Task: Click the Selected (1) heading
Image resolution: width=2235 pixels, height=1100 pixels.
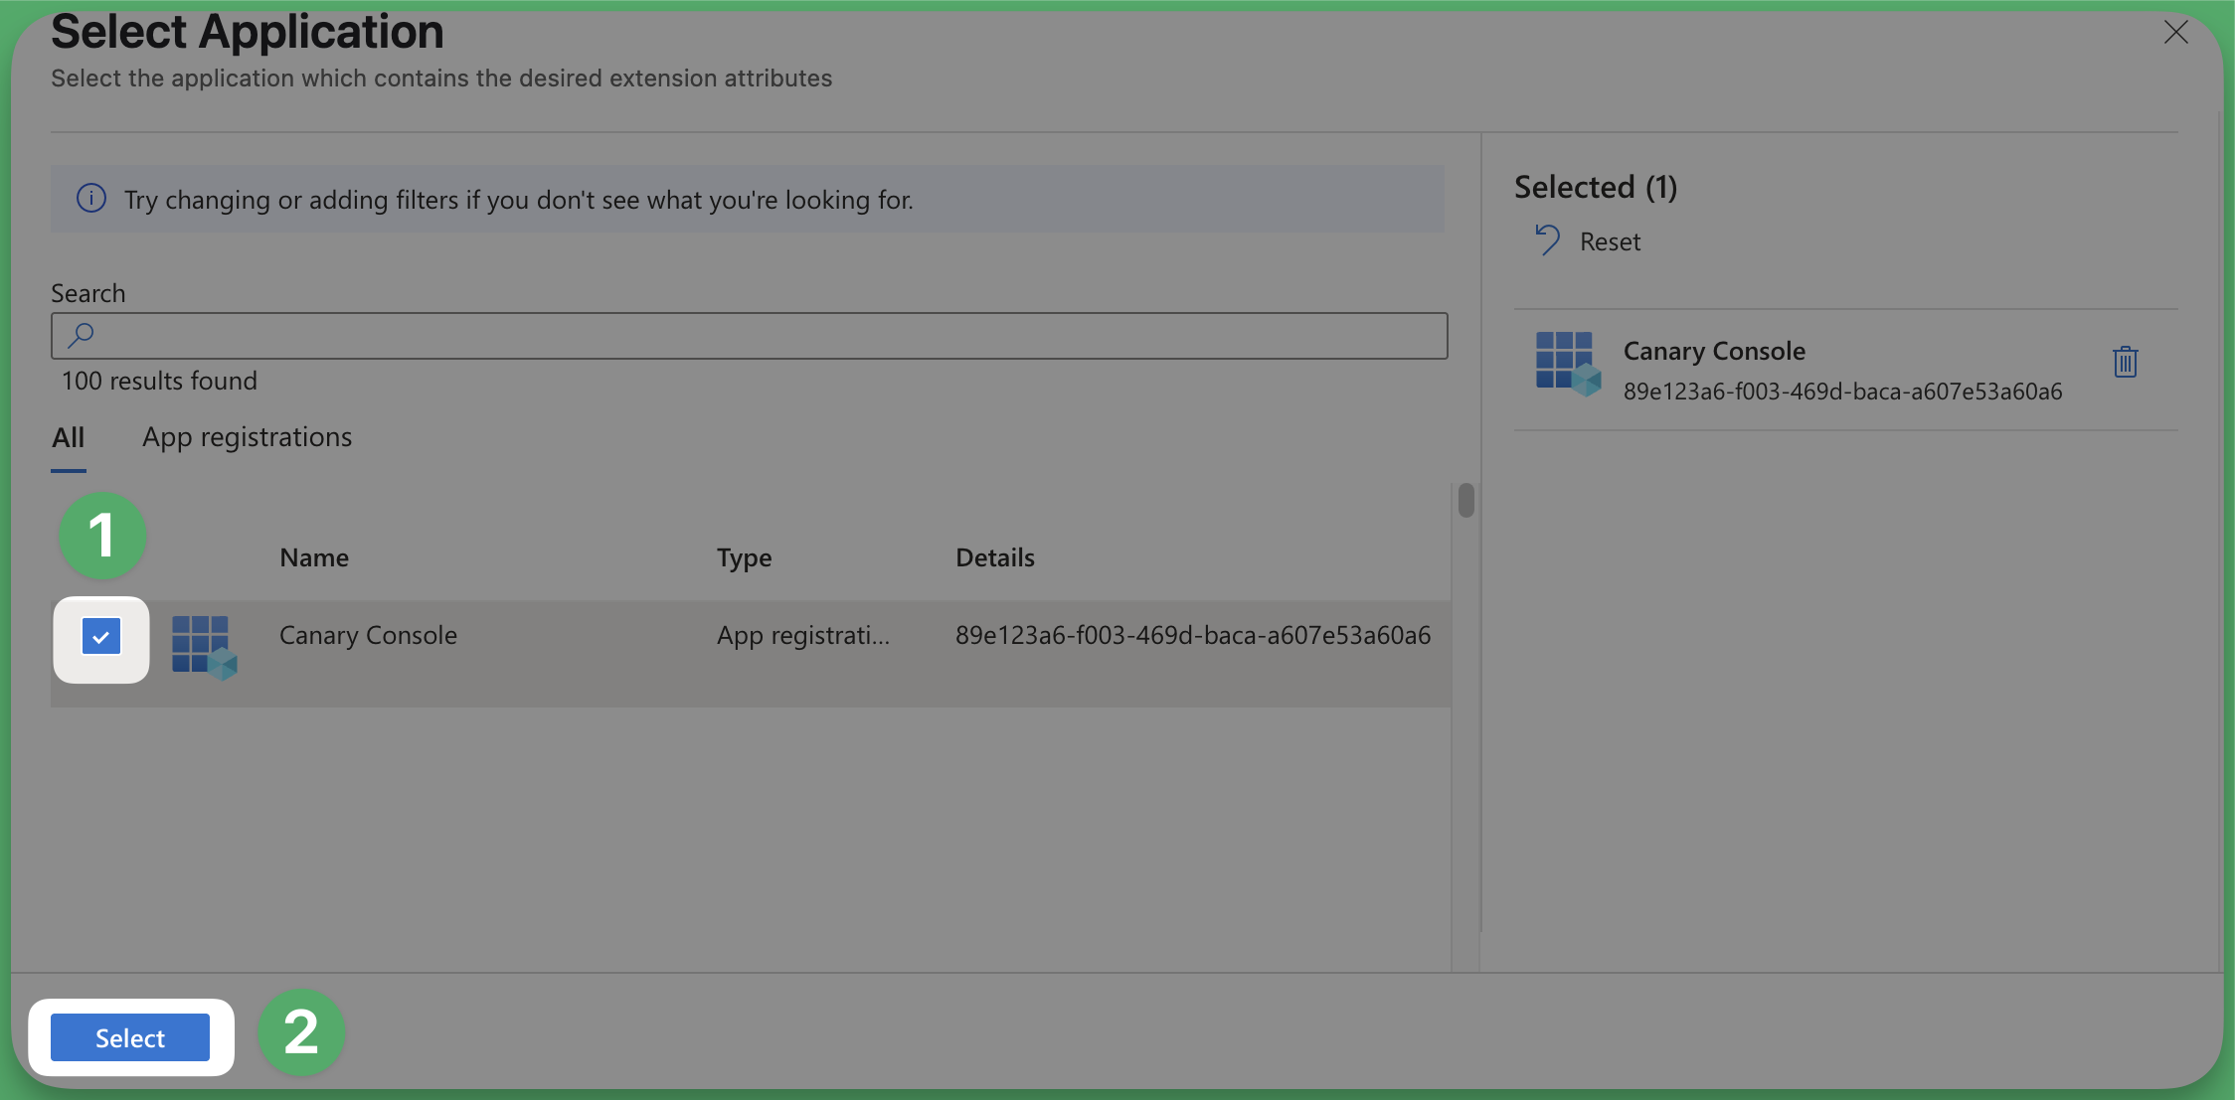Action: [x=1596, y=187]
